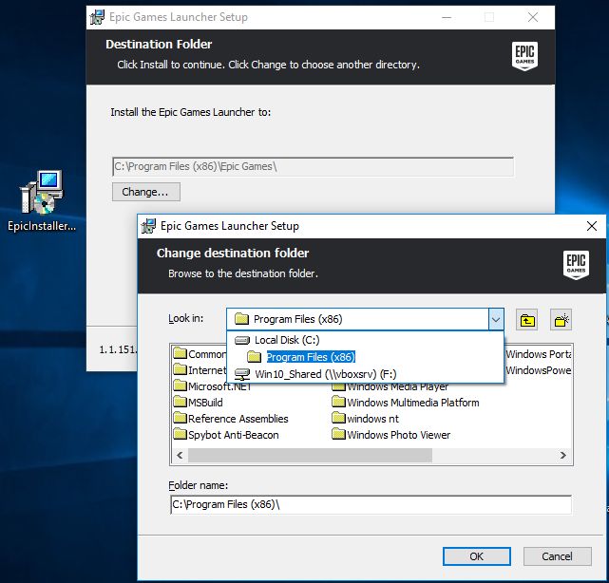Confirm with the OK button

pos(477,556)
